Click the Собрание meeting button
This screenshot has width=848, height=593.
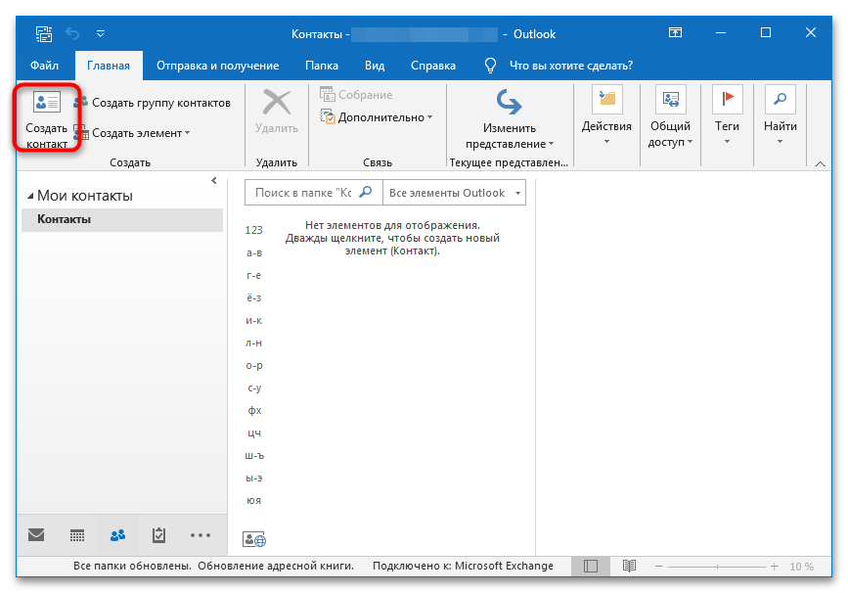pos(356,95)
